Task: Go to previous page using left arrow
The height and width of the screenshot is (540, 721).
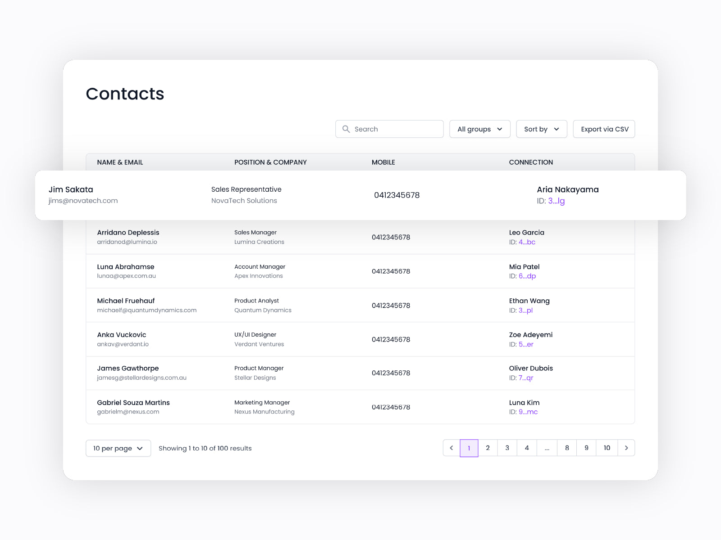Action: click(x=451, y=448)
